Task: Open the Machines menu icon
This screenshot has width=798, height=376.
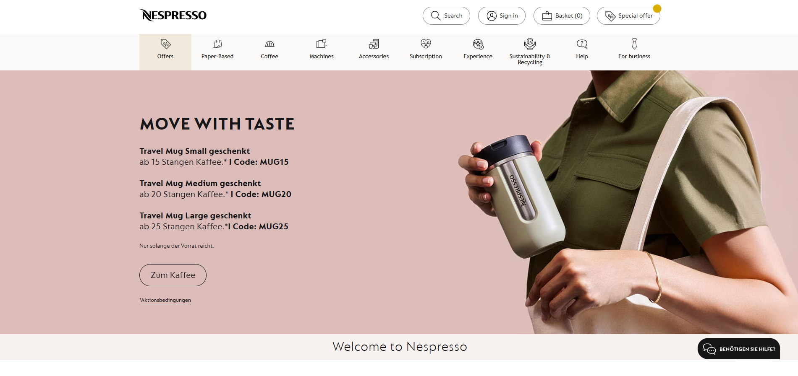Action: tap(322, 44)
